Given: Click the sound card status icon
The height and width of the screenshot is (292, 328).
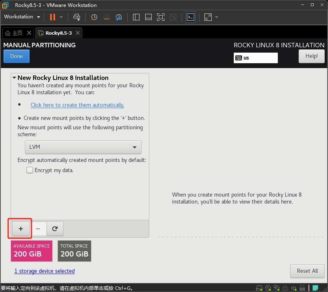Looking at the screenshot, I should pos(294,288).
